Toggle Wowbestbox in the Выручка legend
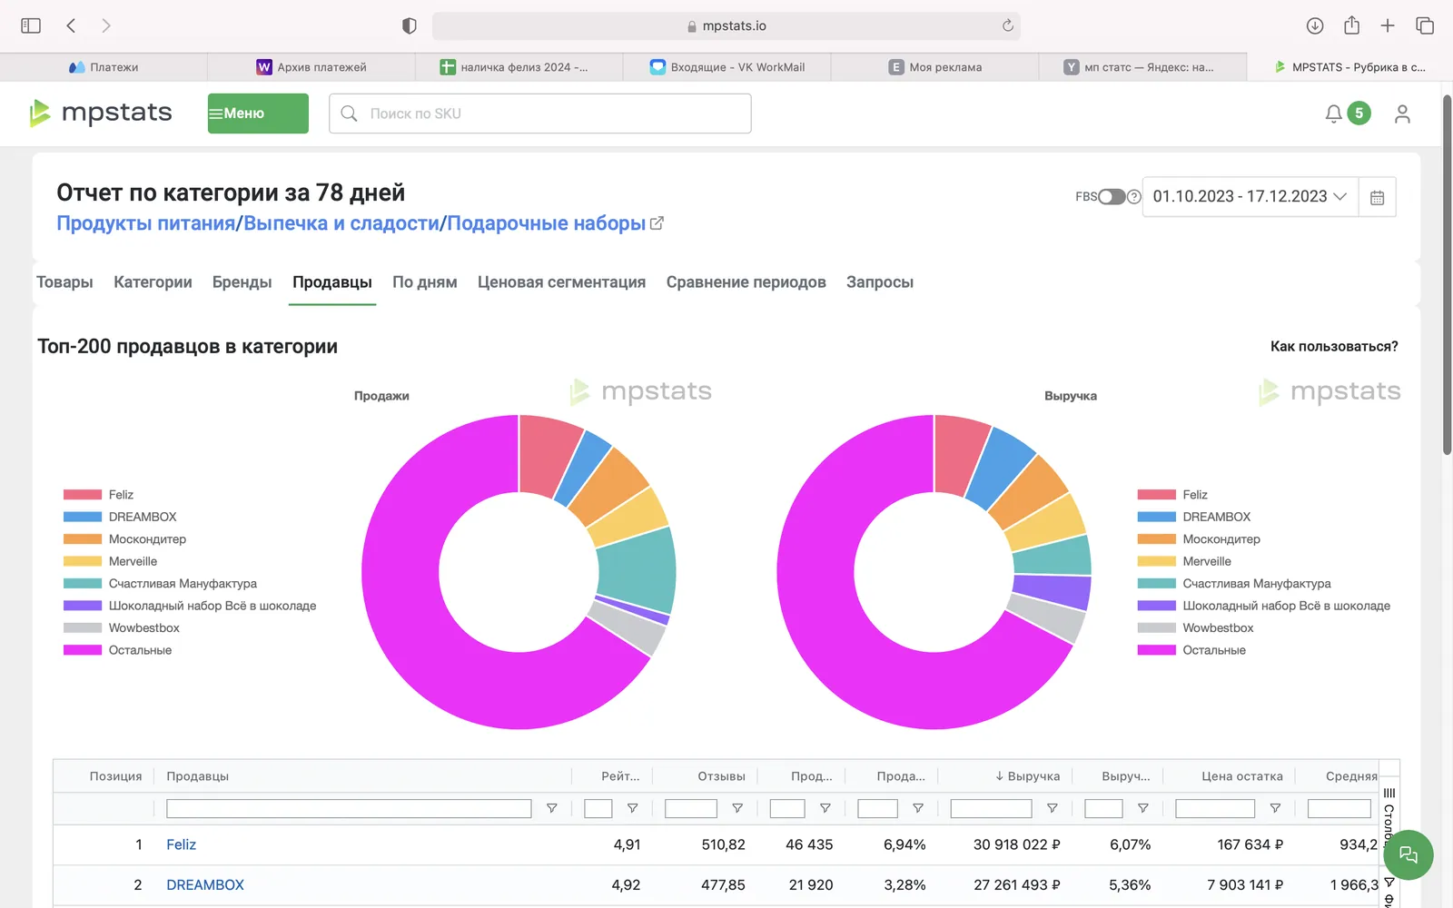1453x908 pixels. (1195, 628)
